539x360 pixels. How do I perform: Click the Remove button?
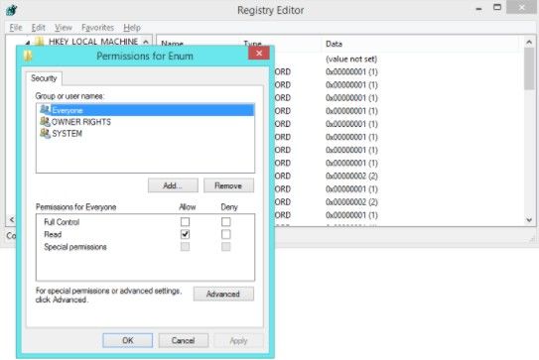click(228, 185)
